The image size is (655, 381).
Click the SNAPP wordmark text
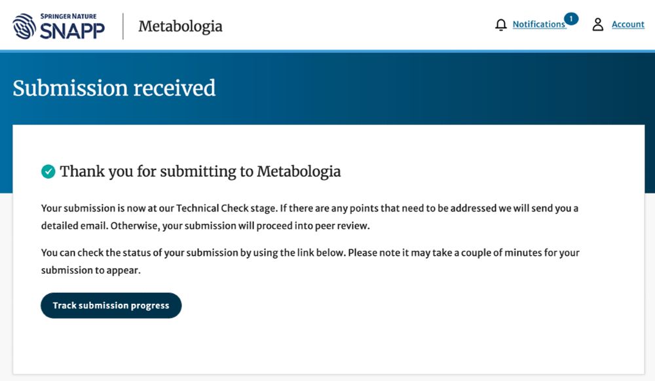point(72,30)
